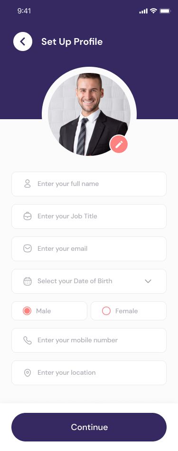Focus the Job Title input field
The height and width of the screenshot is (451, 178).
tap(89, 216)
